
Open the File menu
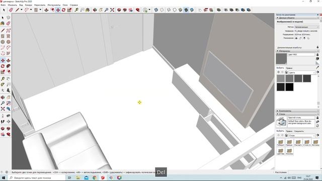[x=3, y=5]
